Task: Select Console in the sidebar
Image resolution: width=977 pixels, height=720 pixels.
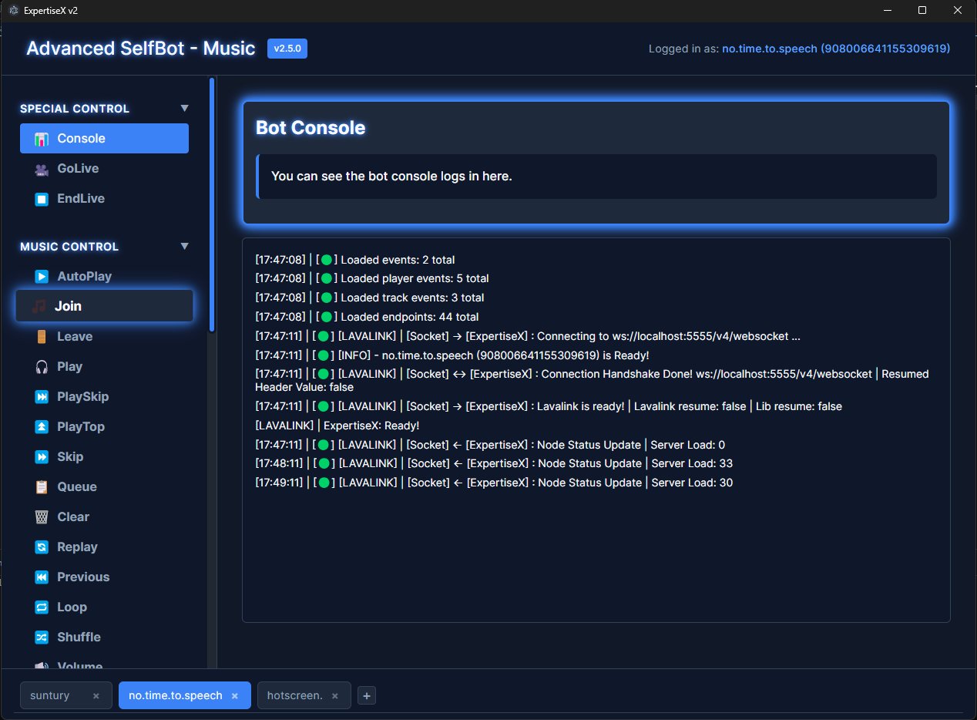Action: coord(104,139)
